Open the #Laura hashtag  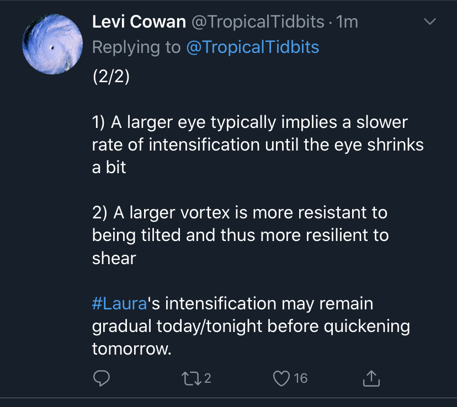click(119, 303)
